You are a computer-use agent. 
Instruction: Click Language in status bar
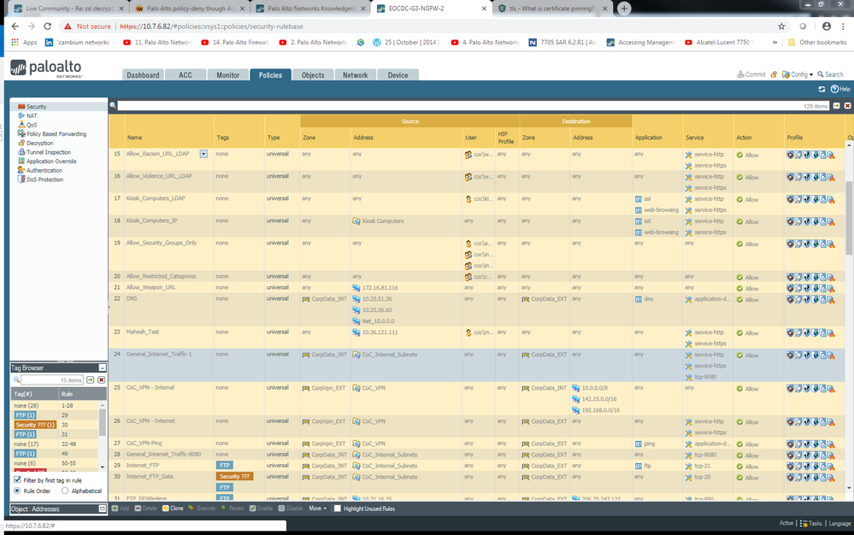pyautogui.click(x=839, y=524)
